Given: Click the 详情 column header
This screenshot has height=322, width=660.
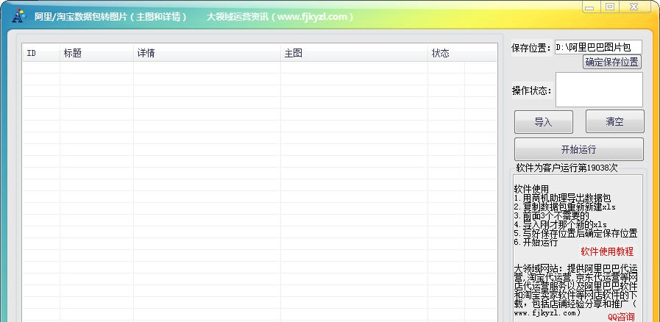Looking at the screenshot, I should point(207,53).
